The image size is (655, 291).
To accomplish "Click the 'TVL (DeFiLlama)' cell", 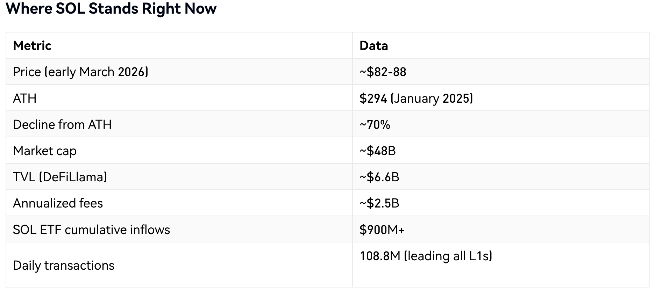I will (60, 177).
